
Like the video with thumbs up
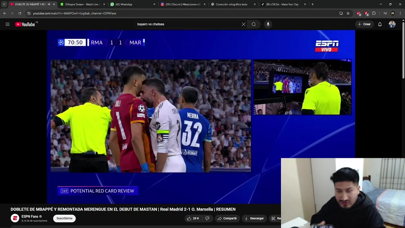coord(193,218)
